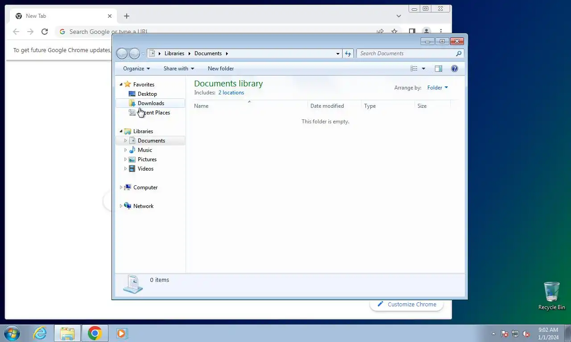
Task: Expand the Network tree node
Action: click(x=121, y=206)
